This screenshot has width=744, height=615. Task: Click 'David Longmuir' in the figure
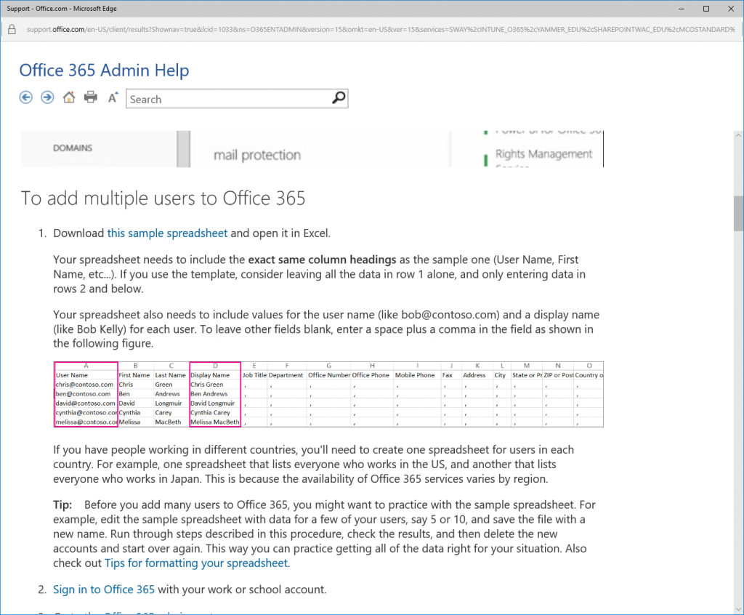(x=213, y=403)
